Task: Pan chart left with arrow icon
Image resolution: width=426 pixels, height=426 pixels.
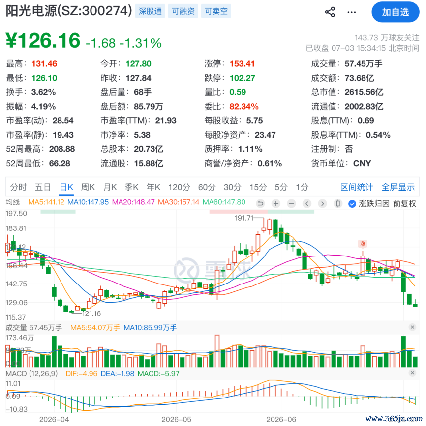Action: point(307,203)
